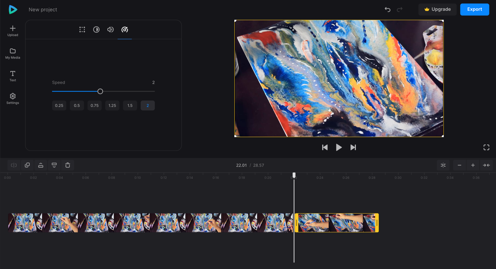The image size is (496, 269).
Task: Switch to the Audio tab icon
Action: [110, 30]
